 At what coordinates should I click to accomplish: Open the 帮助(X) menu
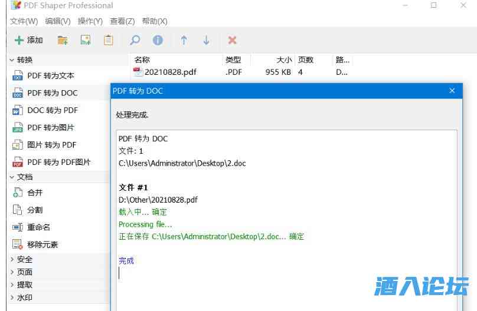pyautogui.click(x=155, y=21)
